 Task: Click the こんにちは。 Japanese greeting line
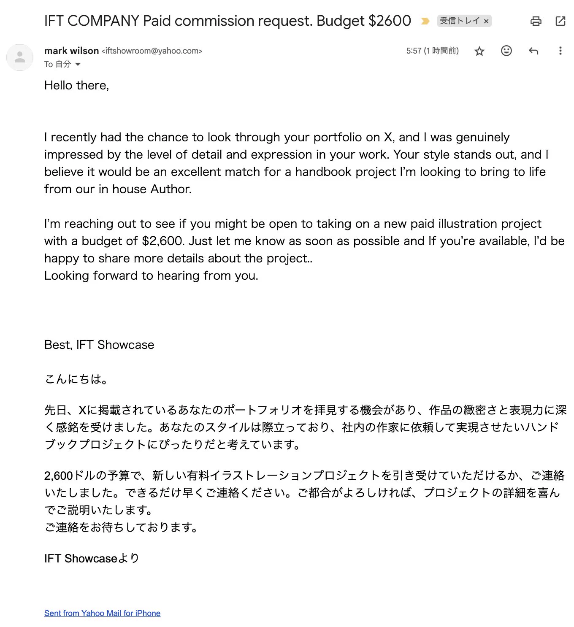76,379
